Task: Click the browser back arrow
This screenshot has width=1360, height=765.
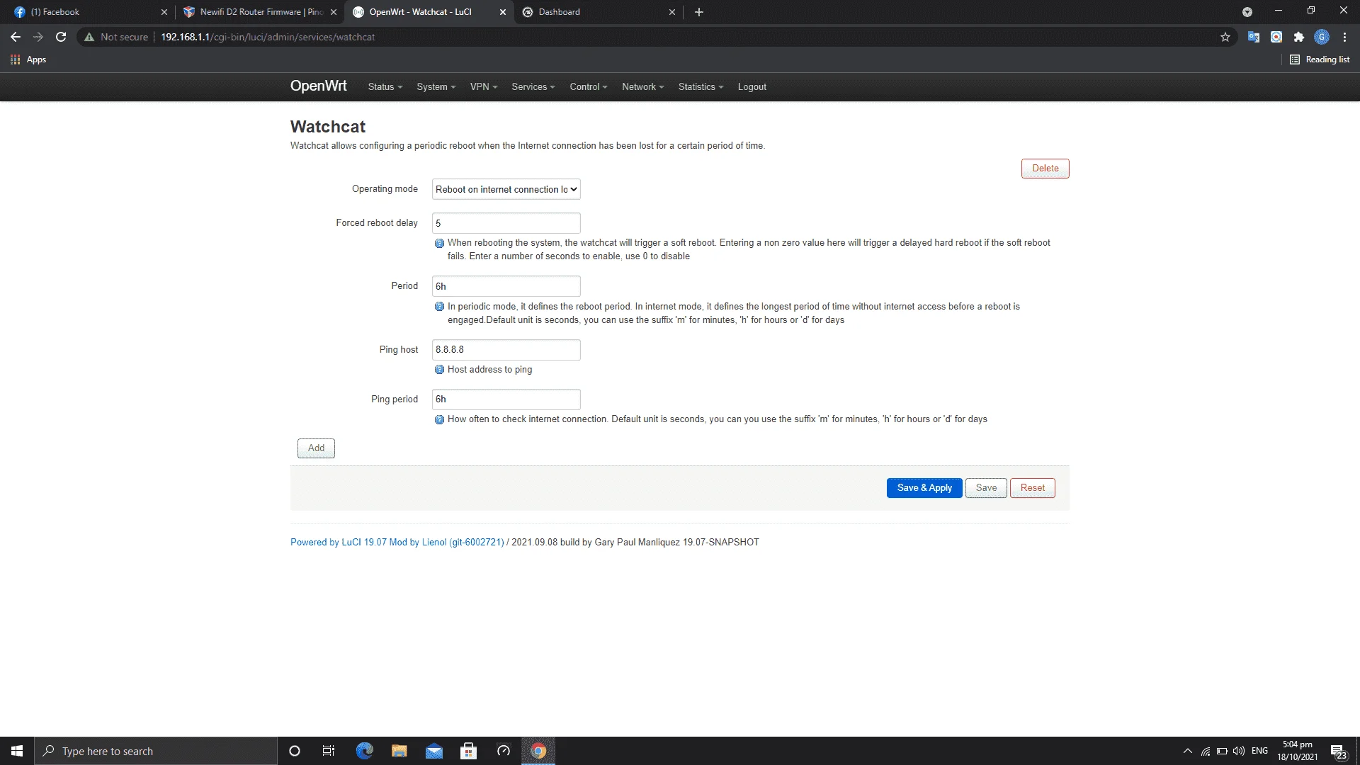Action: [x=16, y=37]
